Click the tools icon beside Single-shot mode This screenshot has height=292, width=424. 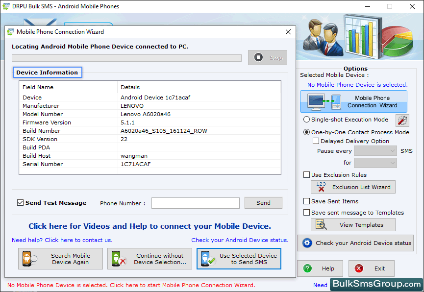tap(402, 121)
